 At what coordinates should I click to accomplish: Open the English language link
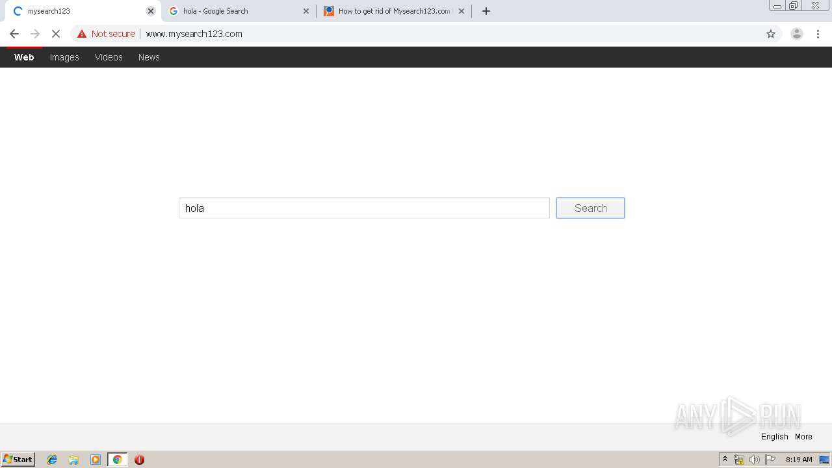coord(775,437)
